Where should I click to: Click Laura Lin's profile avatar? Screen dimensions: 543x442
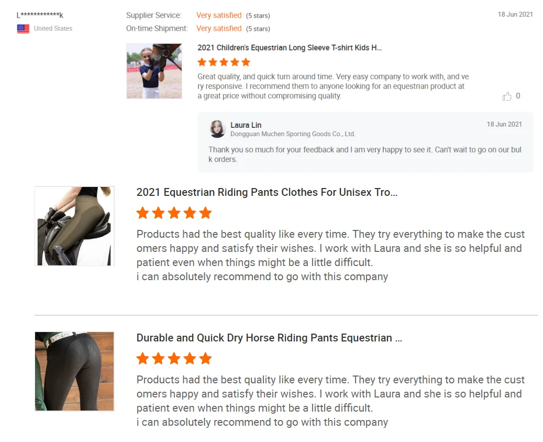pos(217,129)
